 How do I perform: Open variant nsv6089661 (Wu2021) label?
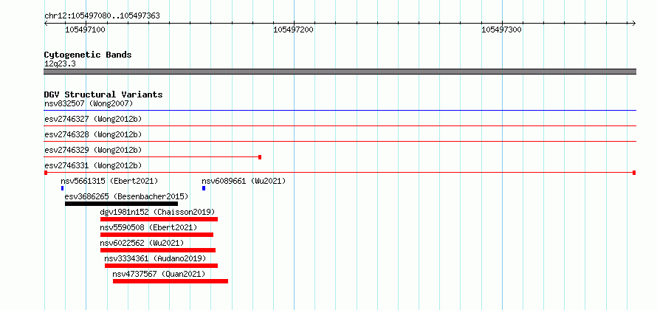(x=244, y=181)
